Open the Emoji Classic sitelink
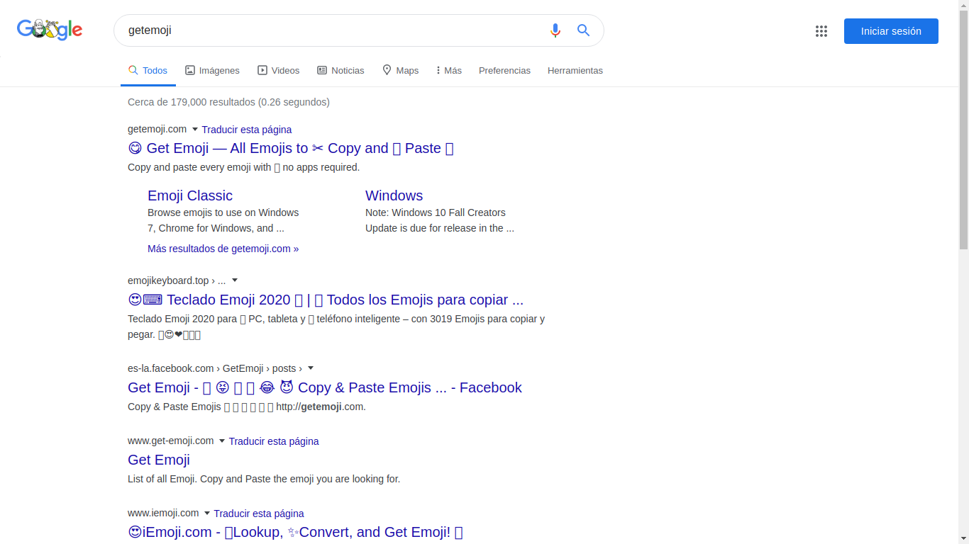 pos(190,195)
